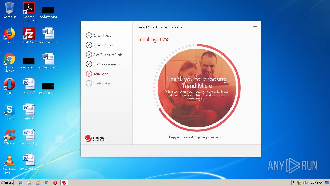Click the volume speaker tray icon
This screenshot has width=330, height=186.
306,183
